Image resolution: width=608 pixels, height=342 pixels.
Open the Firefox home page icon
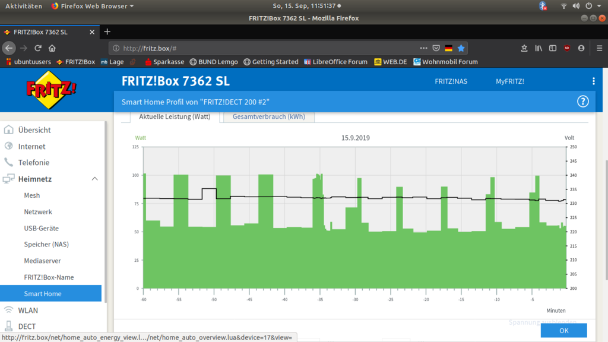pos(52,48)
